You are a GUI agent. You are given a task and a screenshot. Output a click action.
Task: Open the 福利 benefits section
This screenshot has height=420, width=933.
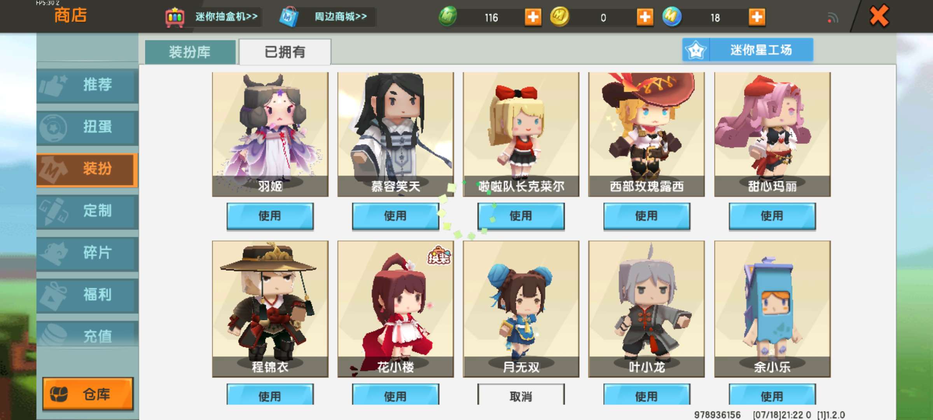pyautogui.click(x=87, y=295)
